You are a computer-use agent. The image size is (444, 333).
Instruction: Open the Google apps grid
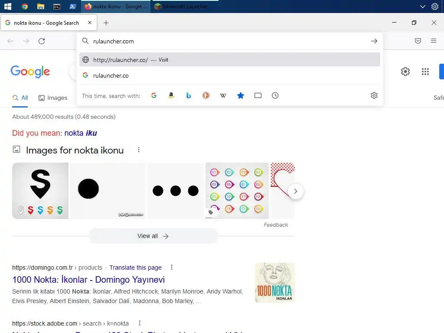coord(425,72)
